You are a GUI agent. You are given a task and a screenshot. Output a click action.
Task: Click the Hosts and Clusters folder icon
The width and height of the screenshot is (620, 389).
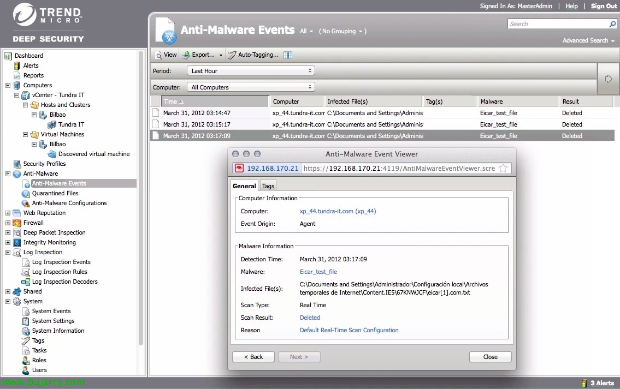[x=34, y=105]
